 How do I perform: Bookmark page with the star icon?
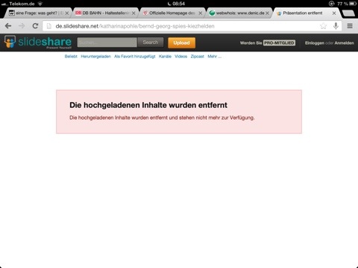point(323,26)
